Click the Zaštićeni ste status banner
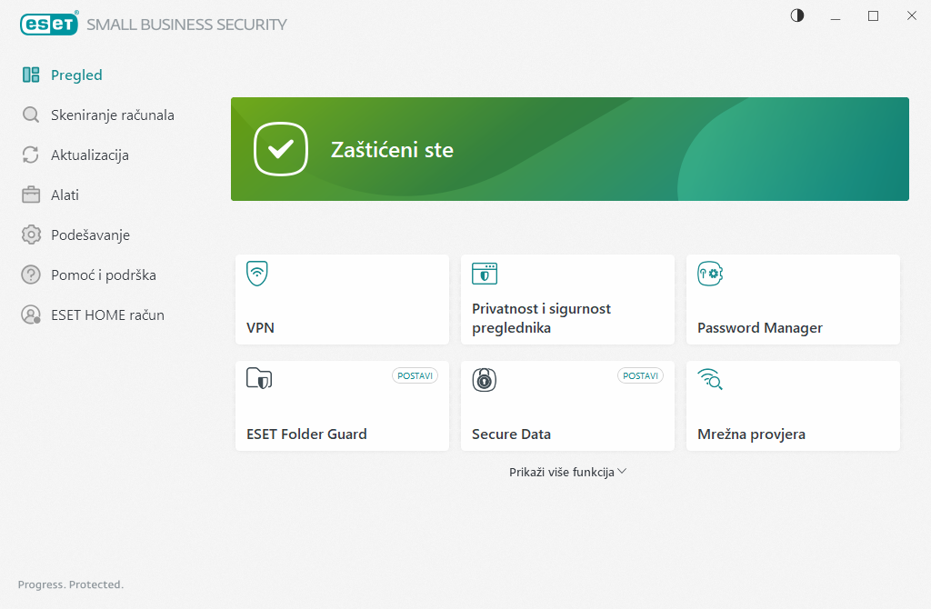The height and width of the screenshot is (609, 931). click(569, 149)
